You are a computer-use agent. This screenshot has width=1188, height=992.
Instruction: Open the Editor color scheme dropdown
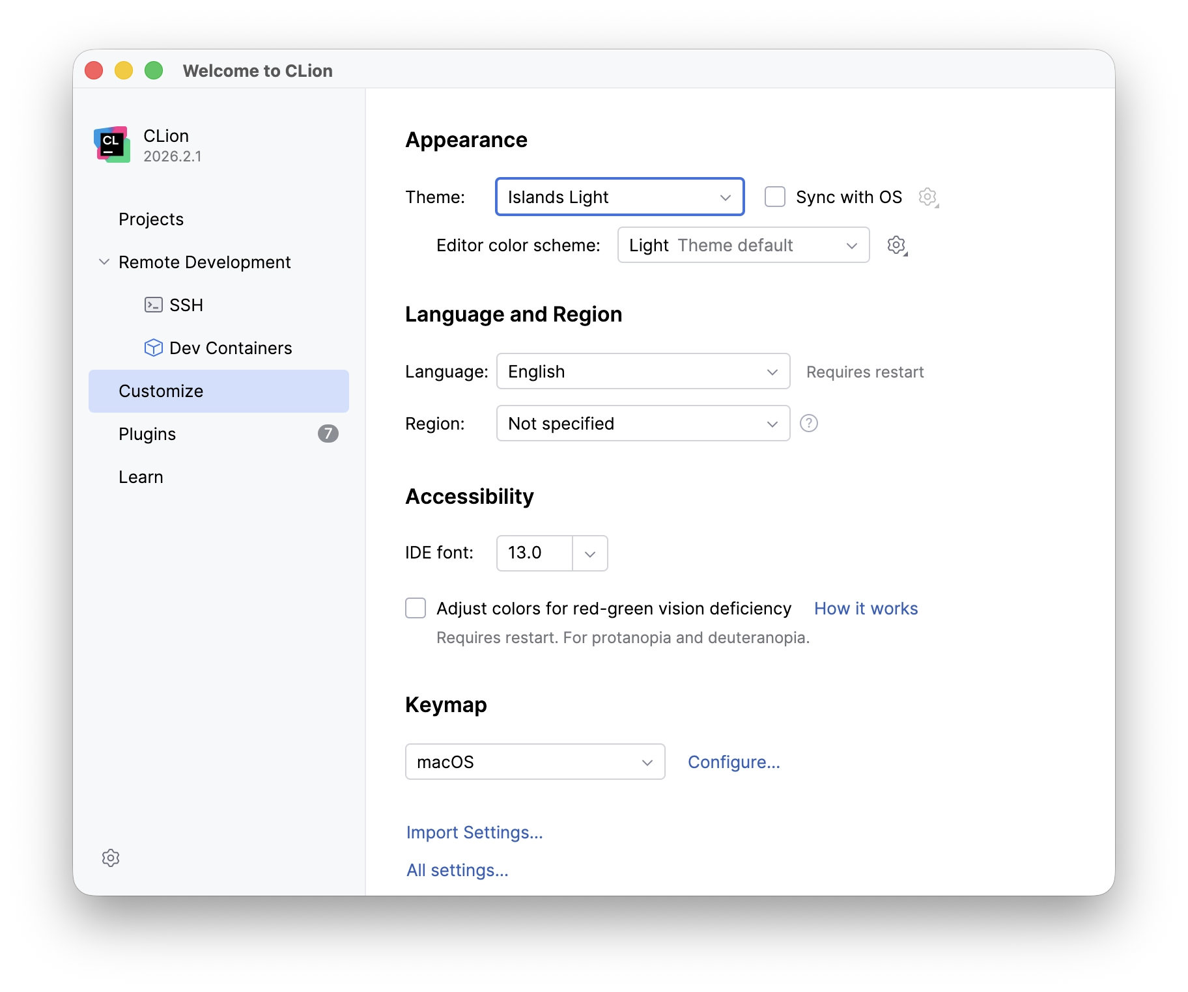(x=744, y=245)
